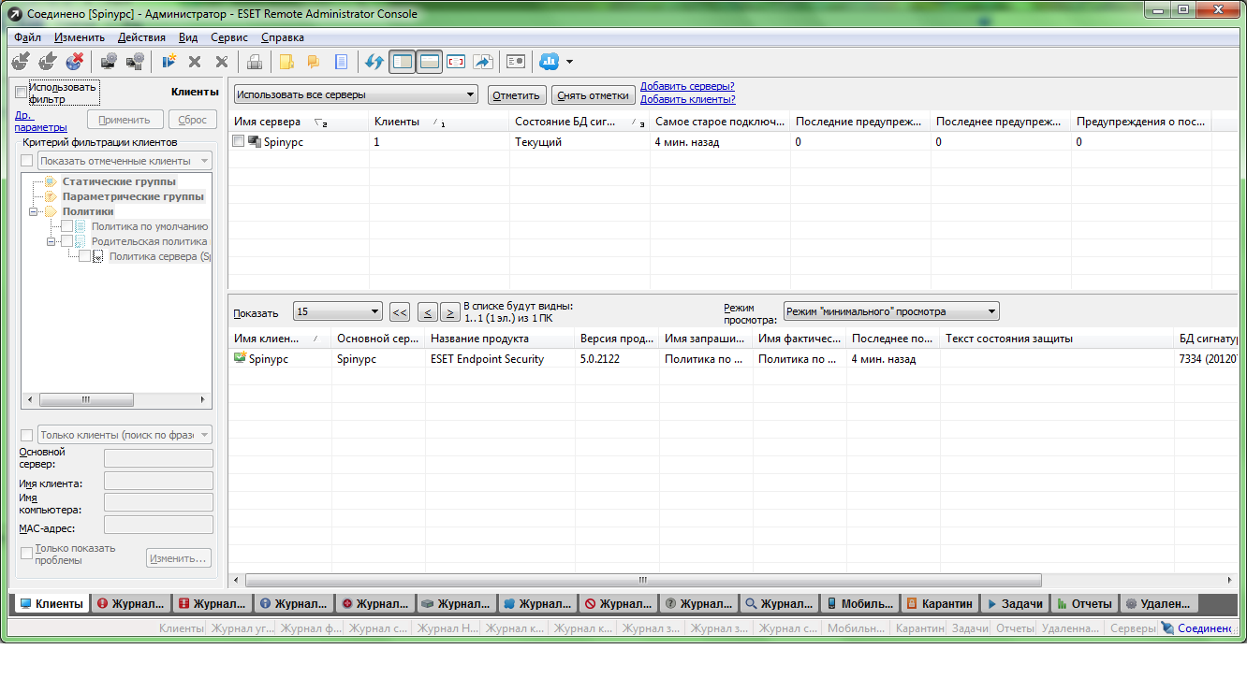This screenshot has height=678, width=1247.
Task: Click the Параметрические группы group icon
Action: (x=51, y=196)
